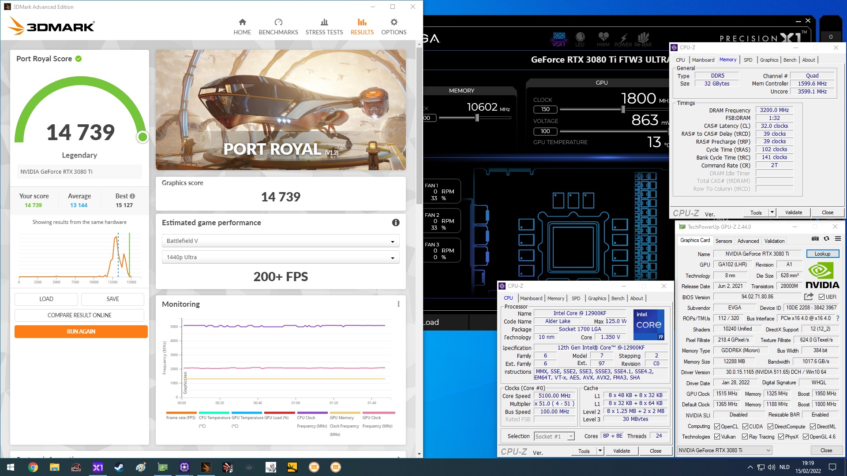Click Validate in the CPU-Z Memory window
The height and width of the screenshot is (476, 847).
(x=794, y=212)
